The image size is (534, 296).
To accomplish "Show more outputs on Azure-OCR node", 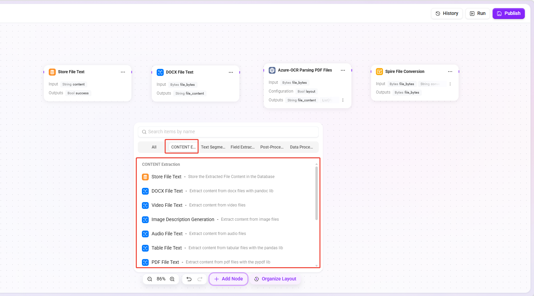I will 343,100.
